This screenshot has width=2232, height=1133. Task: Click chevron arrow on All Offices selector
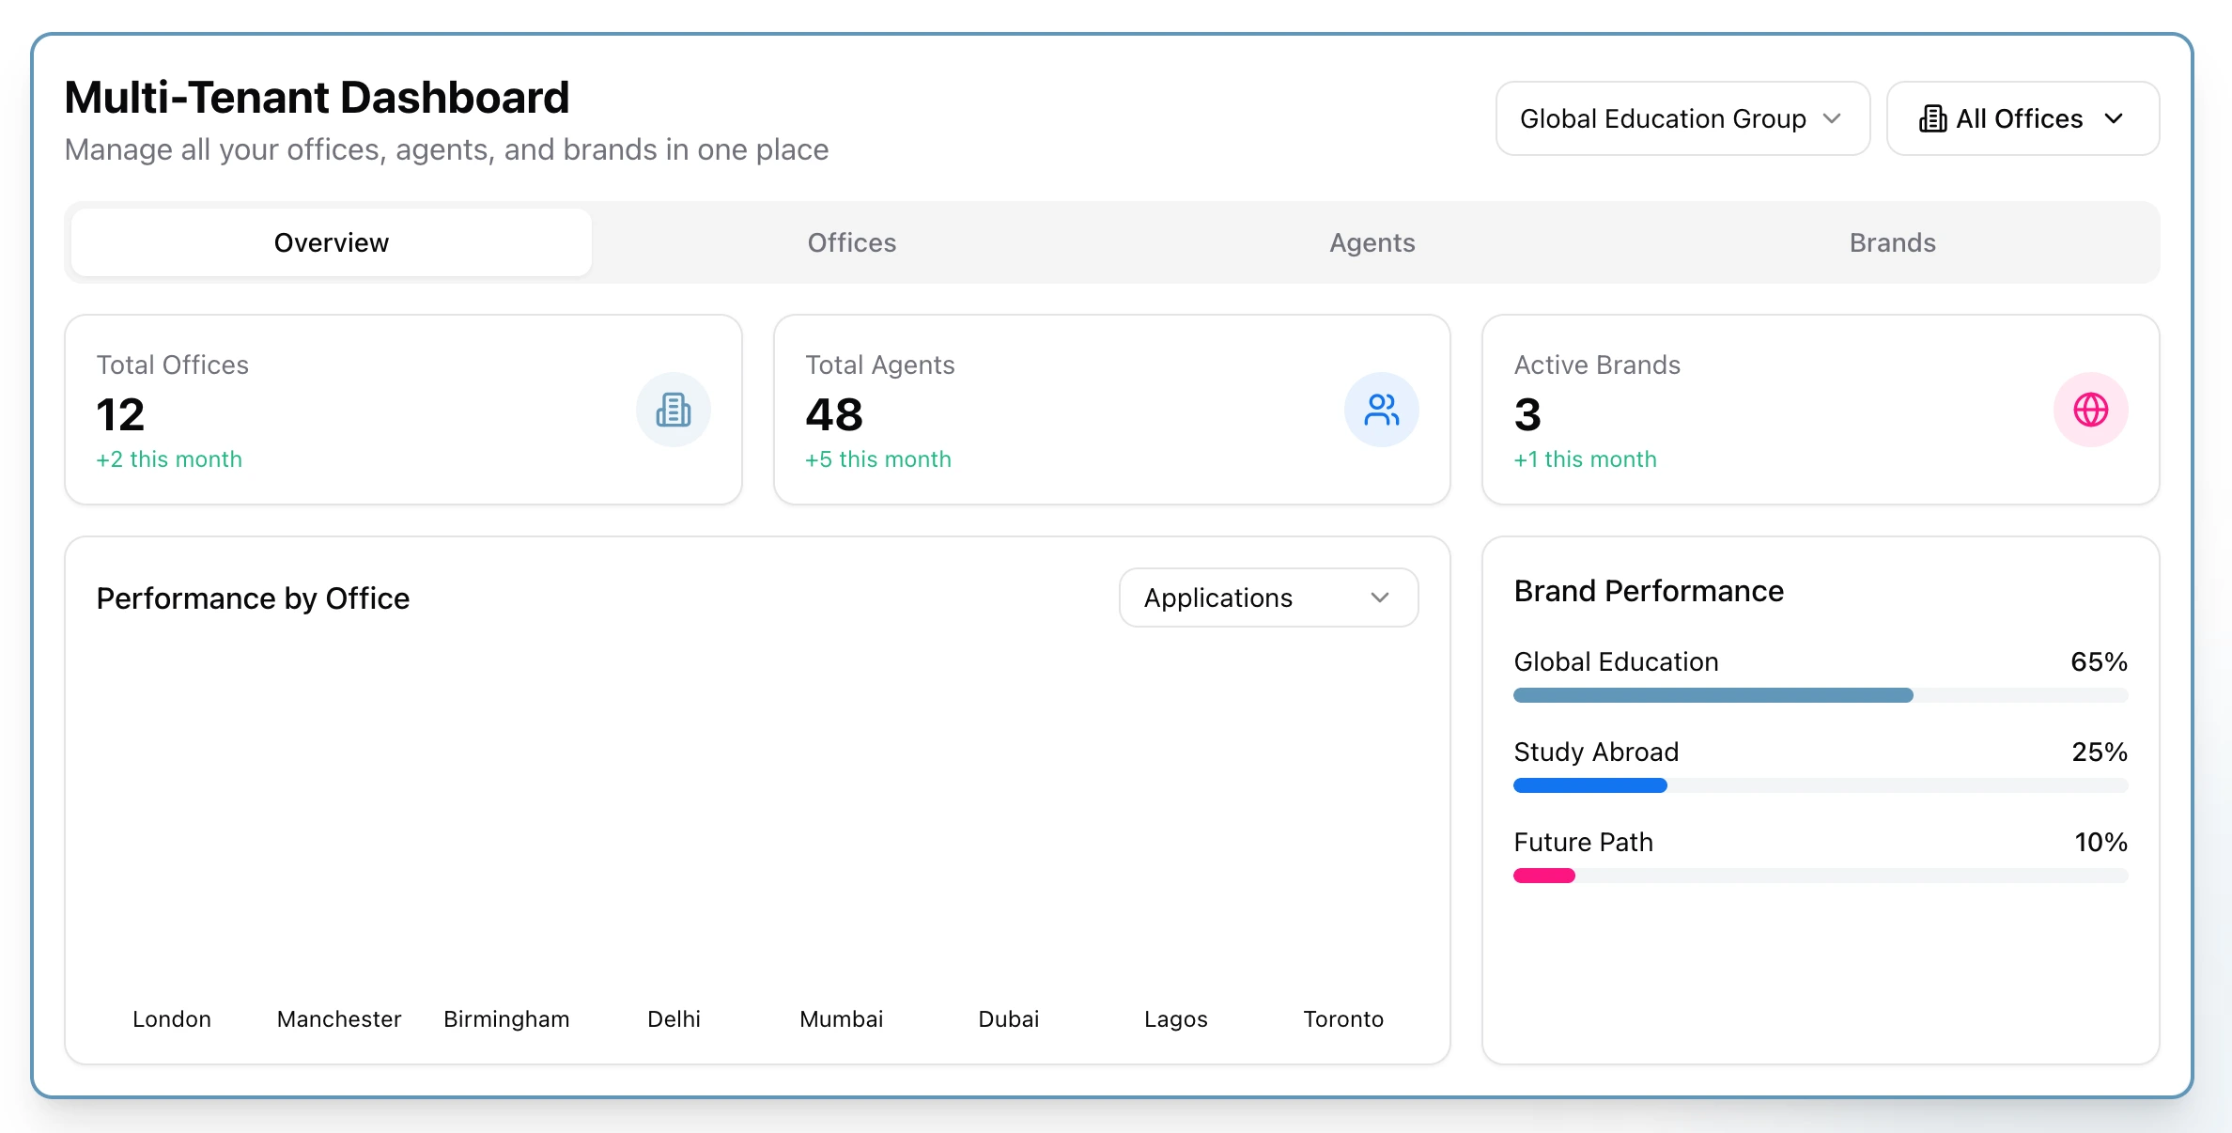2114,119
